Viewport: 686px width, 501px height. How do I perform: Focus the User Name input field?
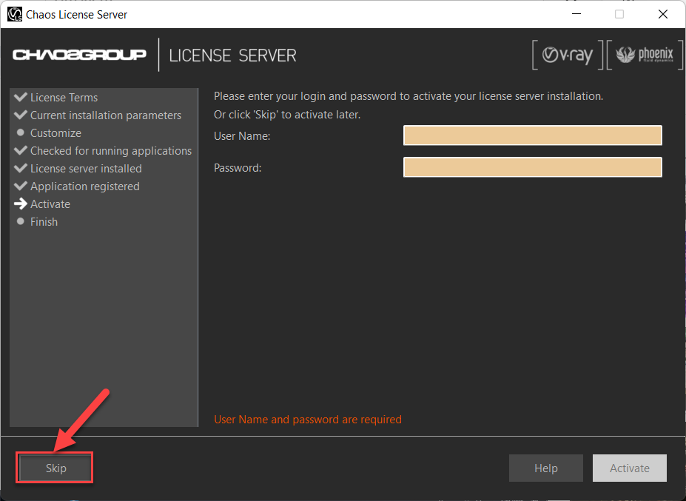click(532, 135)
